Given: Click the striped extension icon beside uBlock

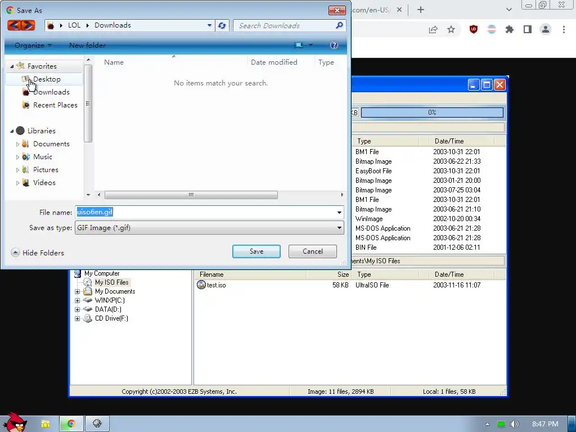Looking at the screenshot, I should (x=492, y=29).
